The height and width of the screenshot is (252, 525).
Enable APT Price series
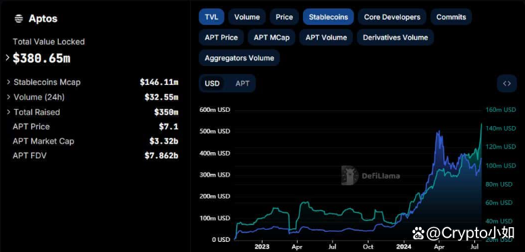[221, 38]
